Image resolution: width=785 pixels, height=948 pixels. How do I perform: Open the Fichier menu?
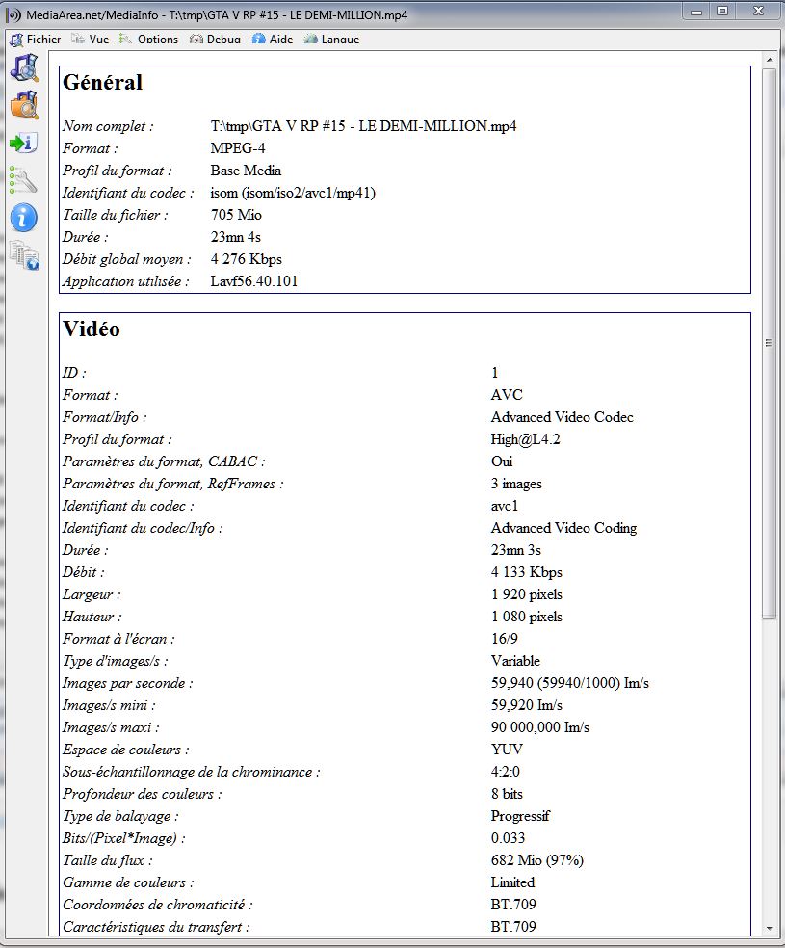click(36, 39)
